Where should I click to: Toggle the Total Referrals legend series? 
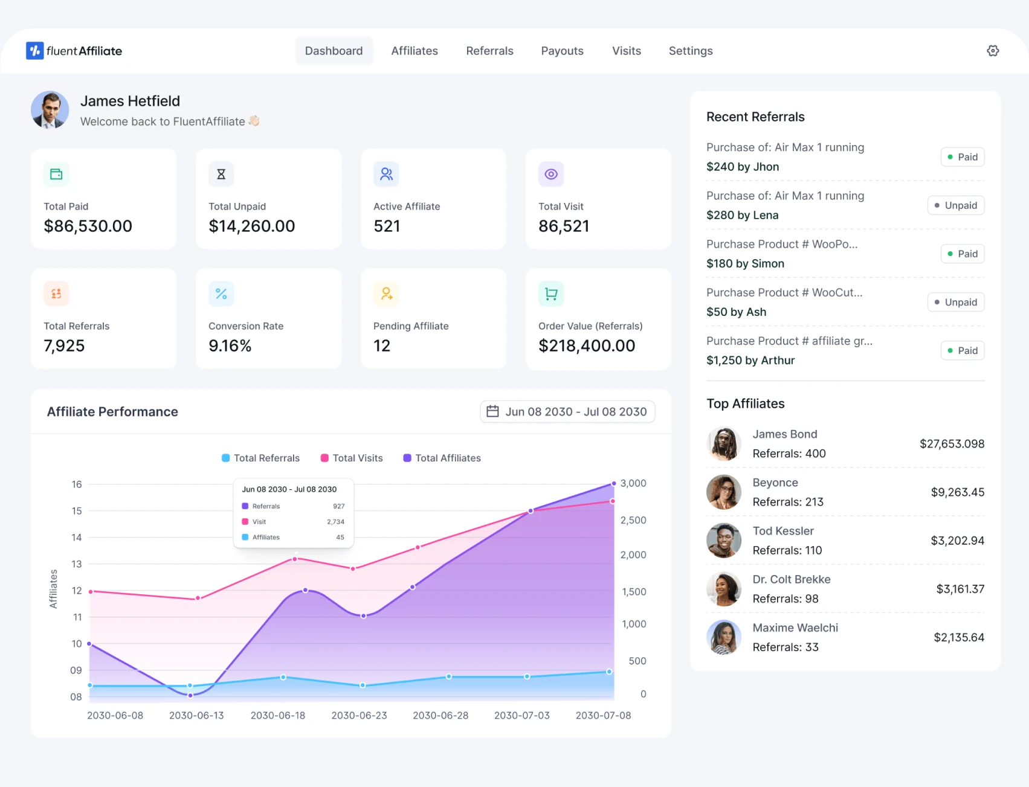click(x=260, y=458)
